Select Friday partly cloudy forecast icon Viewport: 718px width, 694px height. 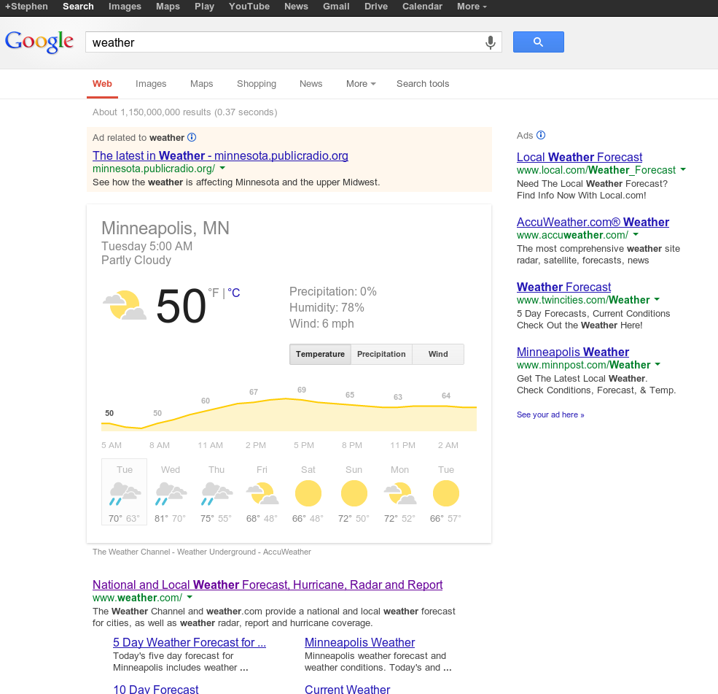262,493
